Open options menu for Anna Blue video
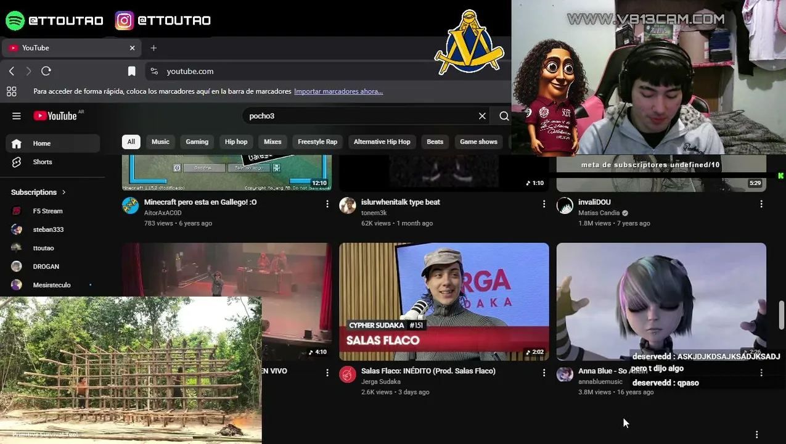786x444 pixels. point(761,372)
